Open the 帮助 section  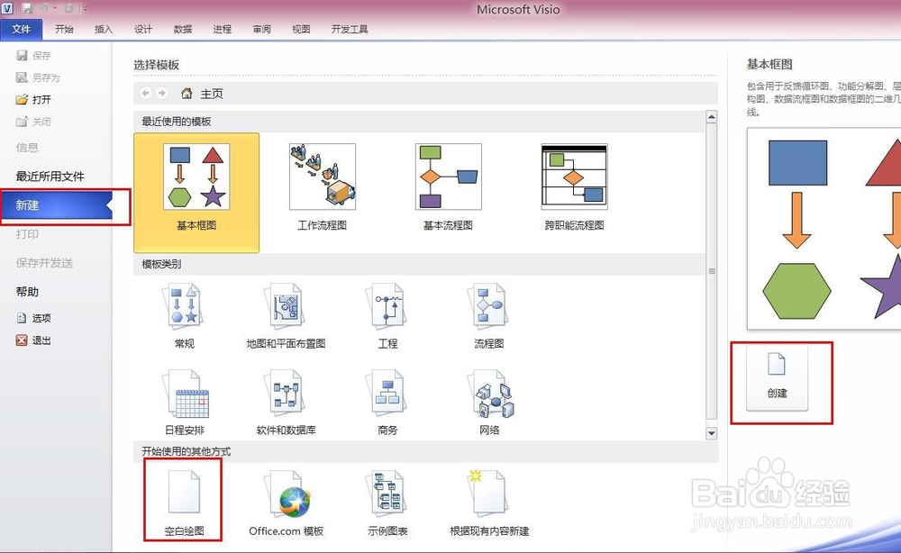27,291
